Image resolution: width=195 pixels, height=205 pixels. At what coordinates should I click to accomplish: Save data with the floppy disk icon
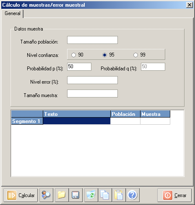(75, 195)
